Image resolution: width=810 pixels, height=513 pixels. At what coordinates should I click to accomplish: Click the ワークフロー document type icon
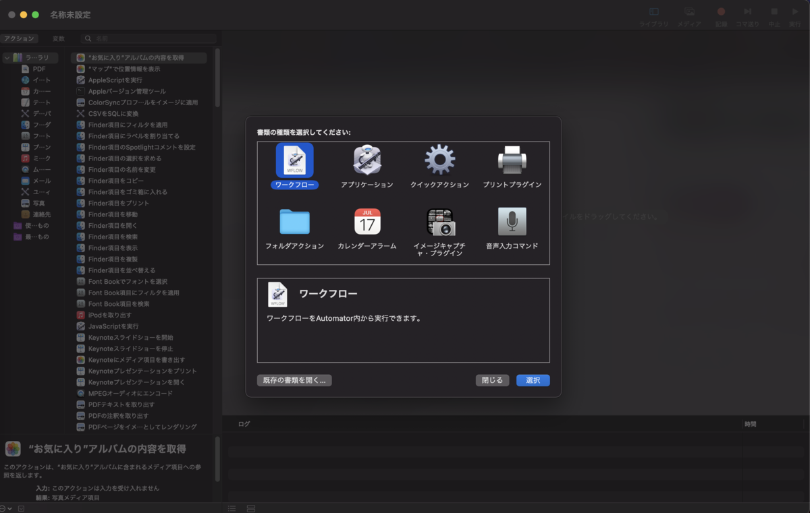click(x=295, y=160)
